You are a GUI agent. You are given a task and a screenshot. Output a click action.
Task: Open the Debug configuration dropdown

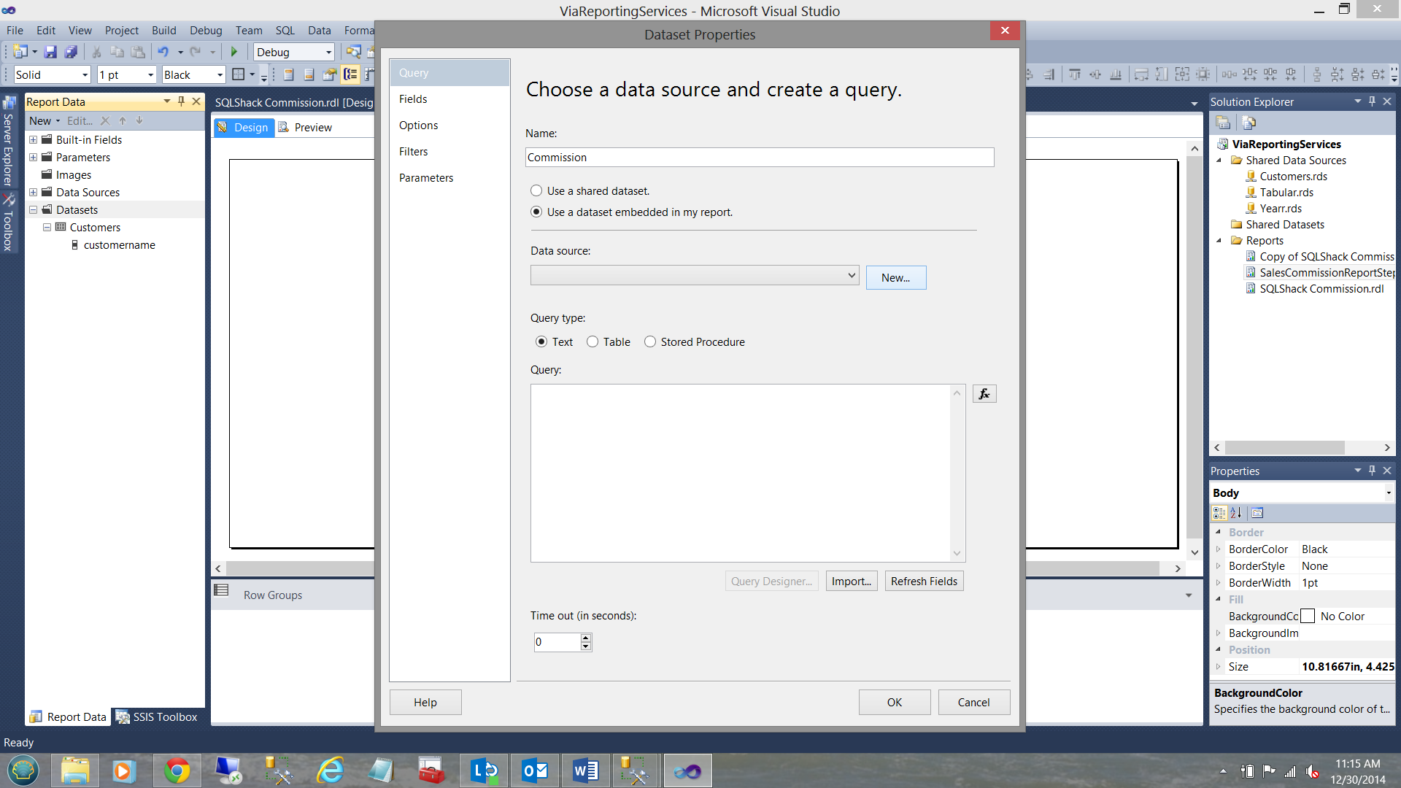tap(328, 52)
